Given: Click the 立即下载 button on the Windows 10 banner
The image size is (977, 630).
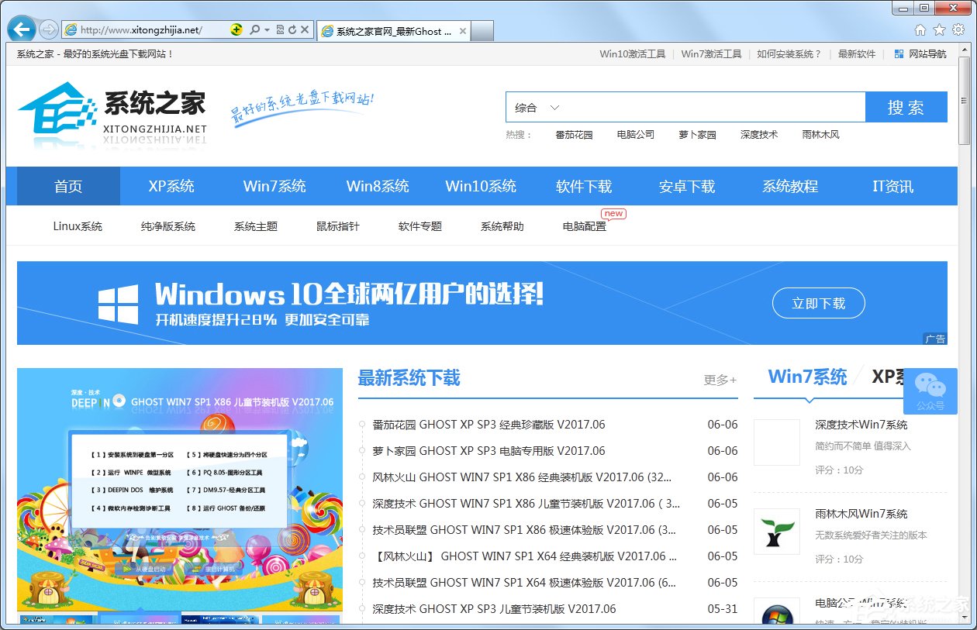Looking at the screenshot, I should [818, 303].
